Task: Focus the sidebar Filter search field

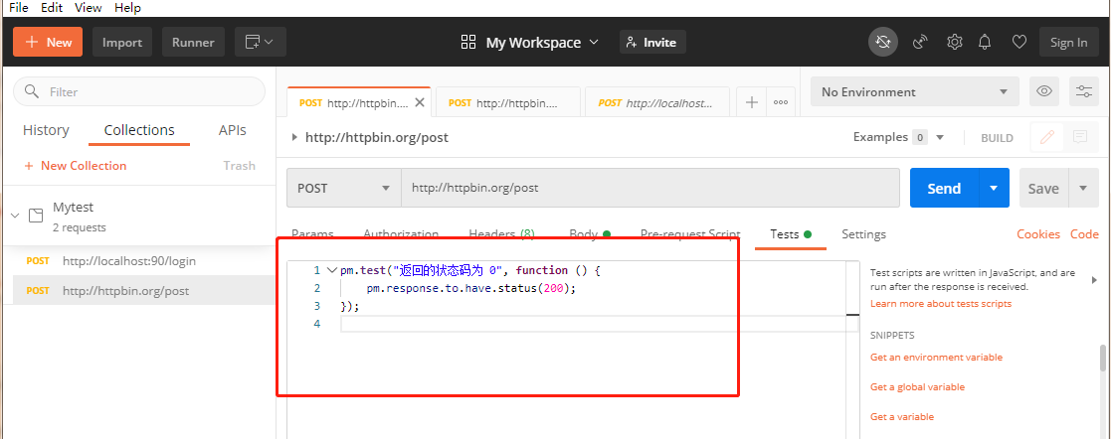Action: click(x=139, y=91)
